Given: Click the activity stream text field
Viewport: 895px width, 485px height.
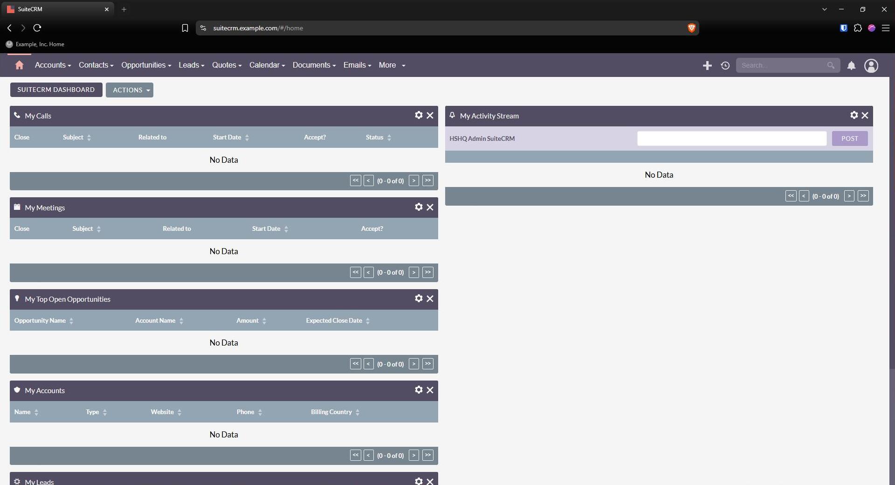Looking at the screenshot, I should [732, 139].
